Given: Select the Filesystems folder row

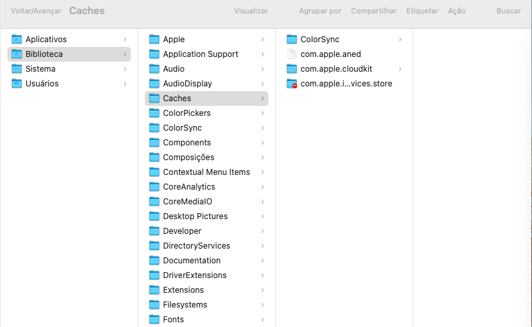Looking at the screenshot, I should pyautogui.click(x=207, y=305).
